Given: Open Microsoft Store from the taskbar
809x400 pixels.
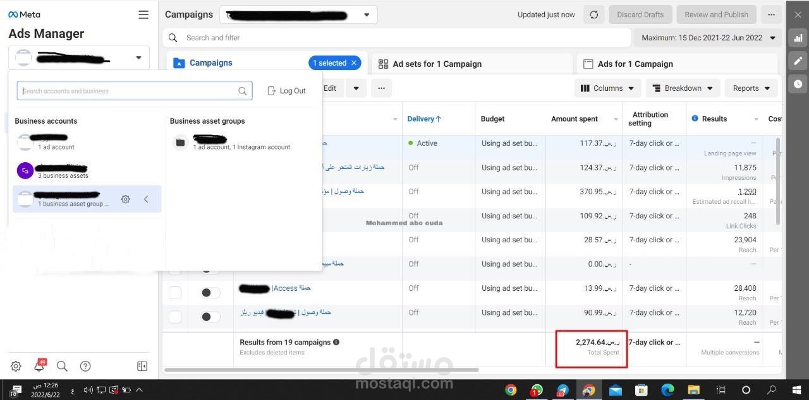Looking at the screenshot, I should [642, 390].
